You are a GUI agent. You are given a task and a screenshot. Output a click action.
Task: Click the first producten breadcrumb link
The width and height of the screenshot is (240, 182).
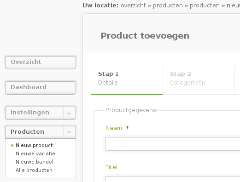[x=168, y=6]
